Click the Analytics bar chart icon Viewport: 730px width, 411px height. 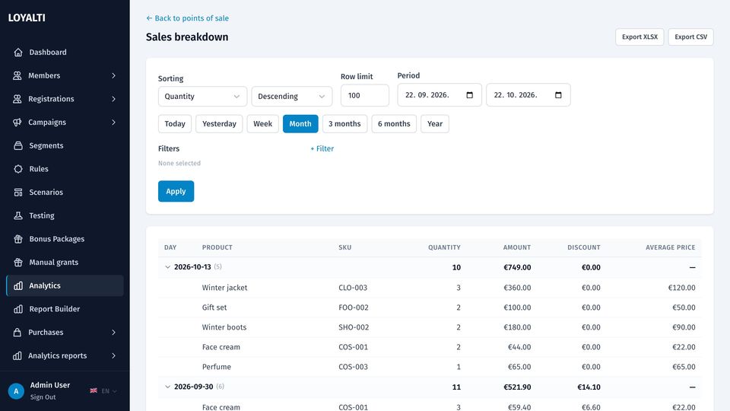(18, 285)
